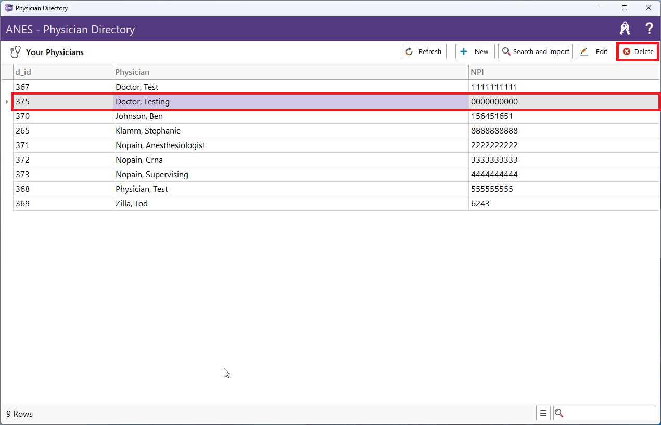661x425 pixels.
Task: Click the hamburger menu icon near search box
Action: click(543, 414)
